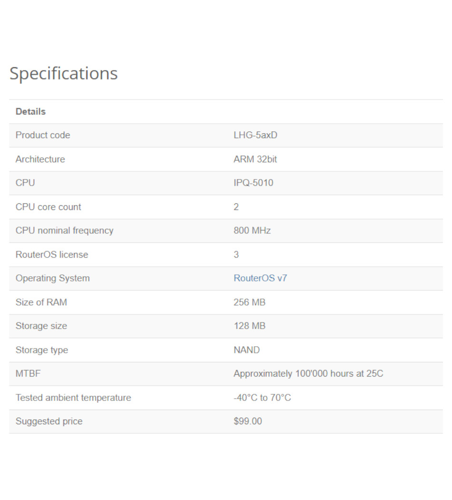Select the 800 MHz frequency value

point(252,230)
